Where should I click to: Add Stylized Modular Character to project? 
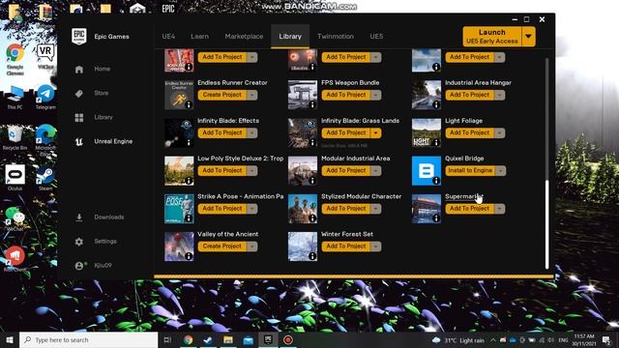point(346,209)
